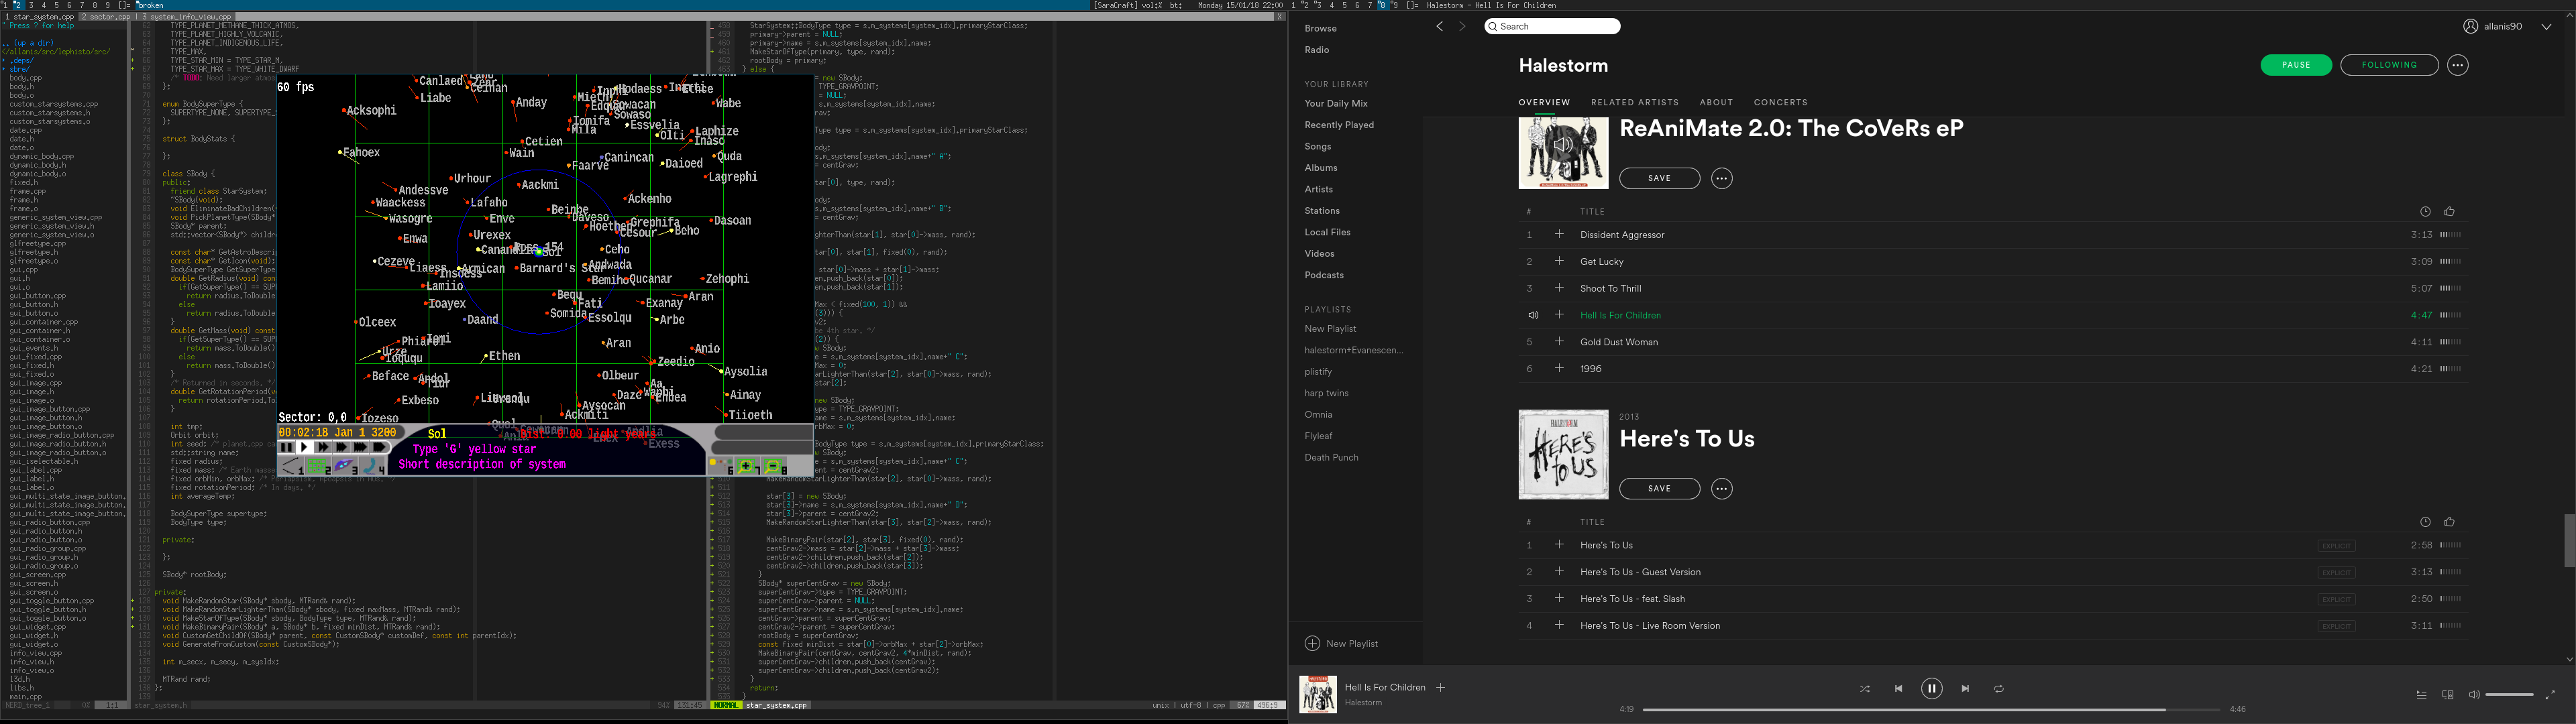Open the more options icon beside Following
Viewport: 2576px width, 724px height.
click(2457, 65)
